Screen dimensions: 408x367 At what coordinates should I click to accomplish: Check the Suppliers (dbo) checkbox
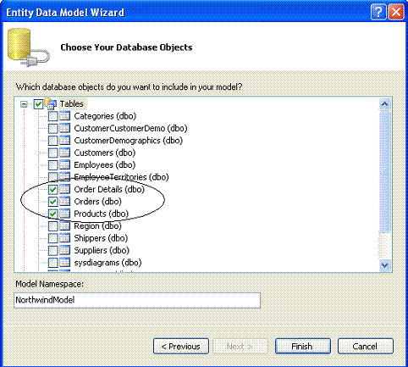click(53, 250)
